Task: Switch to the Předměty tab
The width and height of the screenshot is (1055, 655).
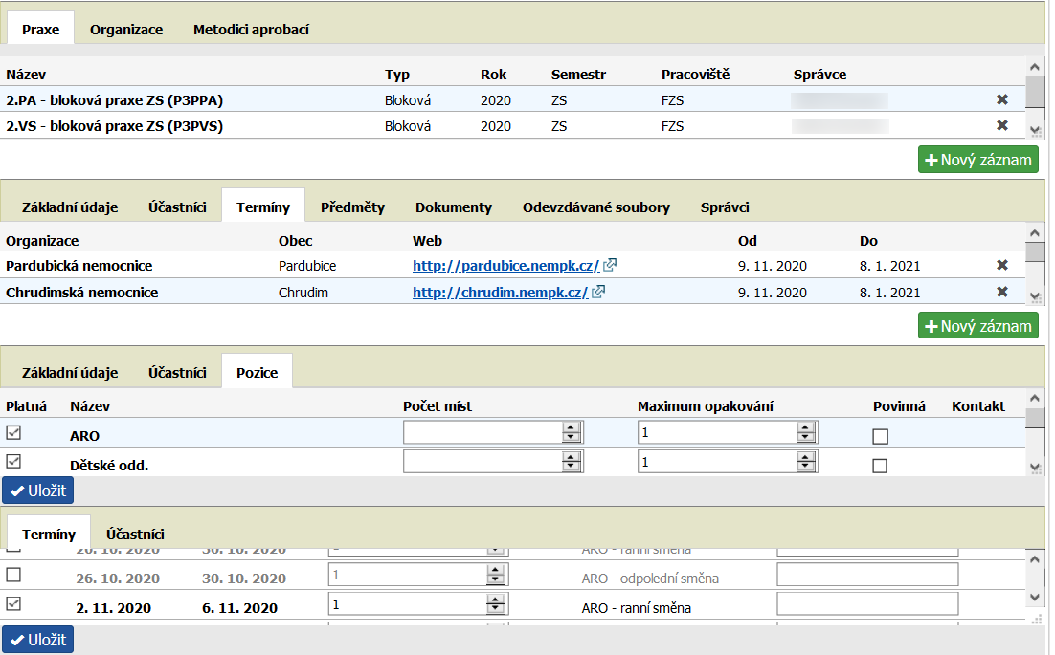Action: click(352, 207)
